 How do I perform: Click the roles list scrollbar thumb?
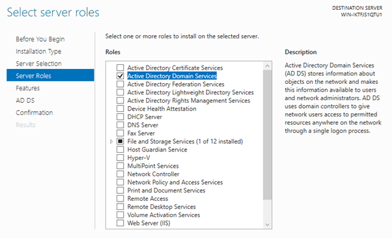pyautogui.click(x=267, y=135)
